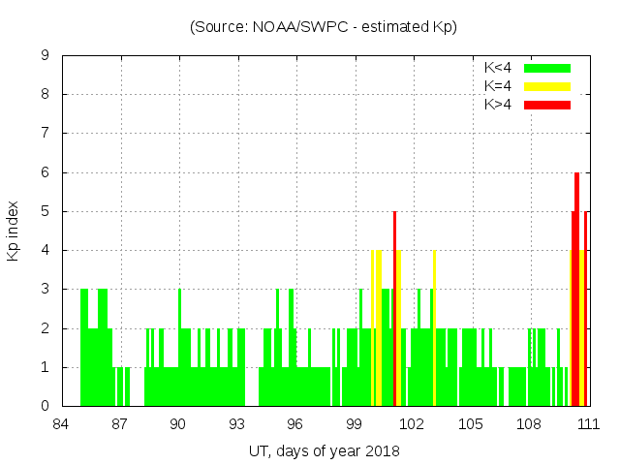The width and height of the screenshot is (620, 465).
Task: Click y-axis tick label 5
Action: [46, 211]
